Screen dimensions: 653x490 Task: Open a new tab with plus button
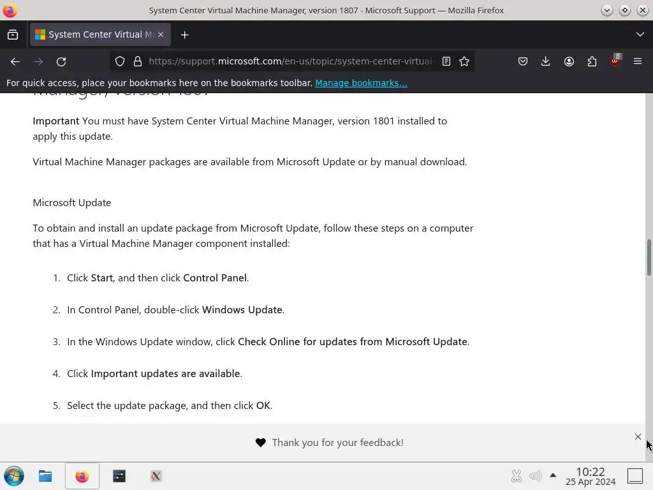(x=184, y=35)
